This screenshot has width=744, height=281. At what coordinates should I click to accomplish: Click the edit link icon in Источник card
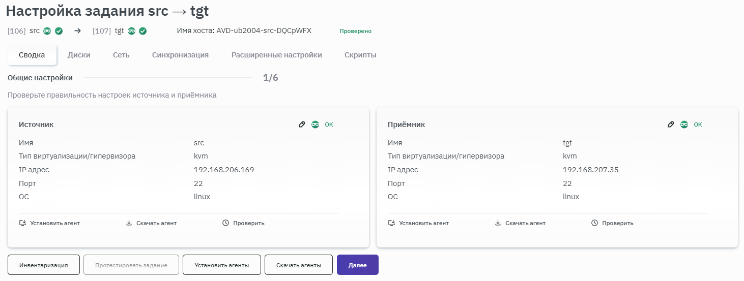coord(302,124)
